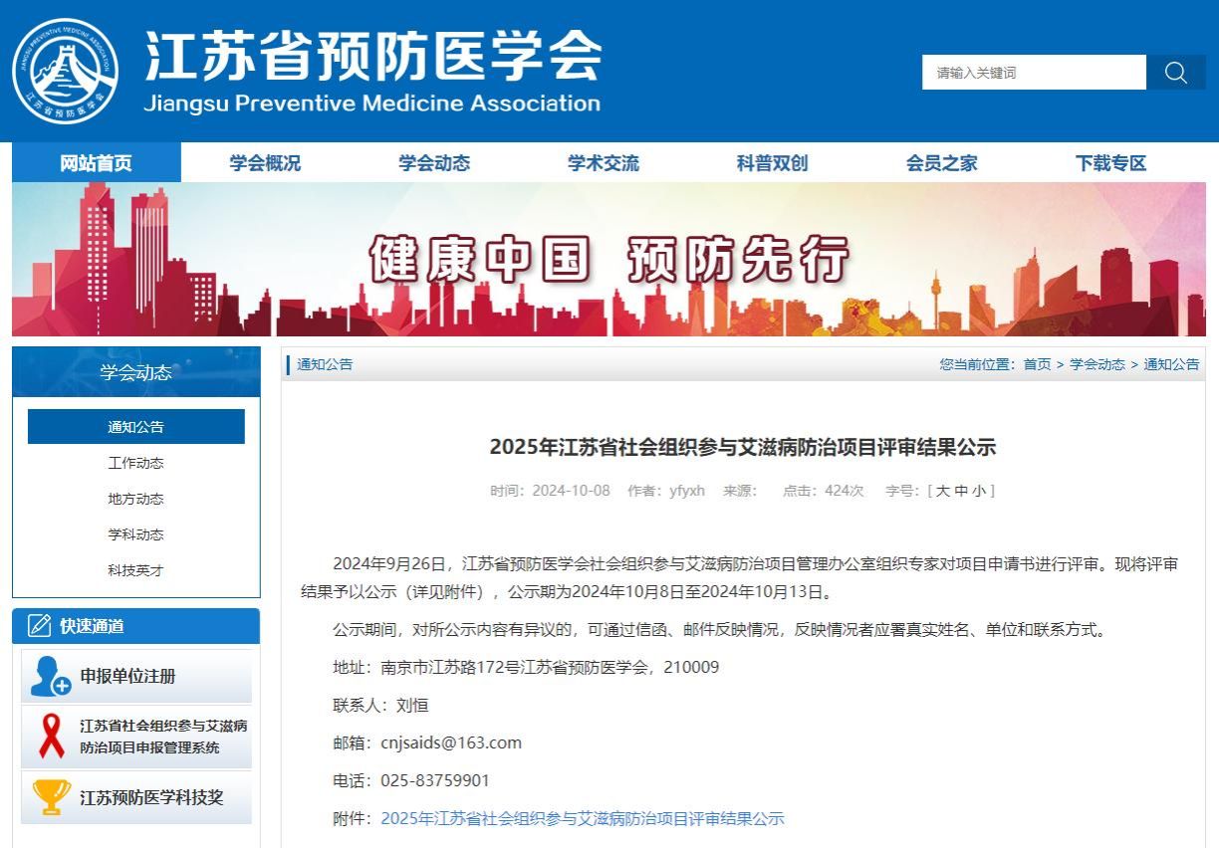This screenshot has width=1219, height=848.
Task: Open the 网站首页 navigation tab
Action: pos(96,163)
